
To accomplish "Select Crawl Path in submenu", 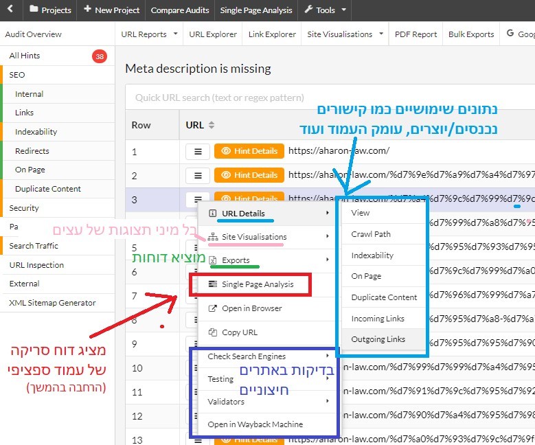I will coord(383,234).
